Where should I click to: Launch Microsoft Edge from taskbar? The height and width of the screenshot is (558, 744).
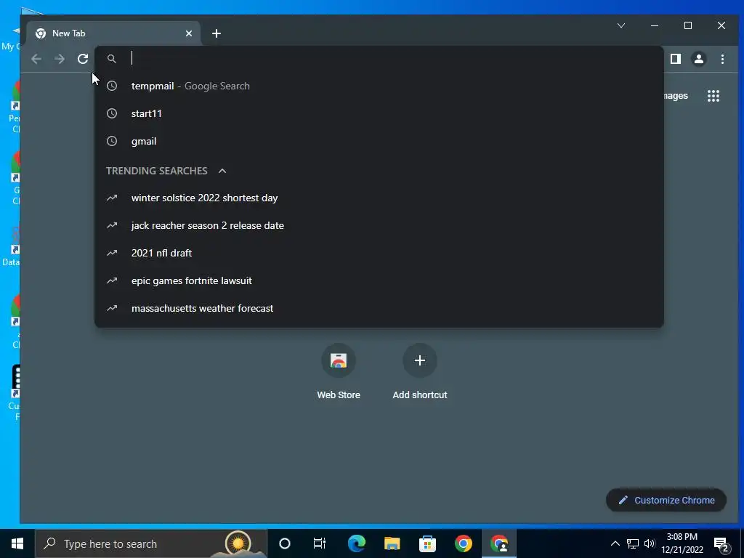pos(356,543)
